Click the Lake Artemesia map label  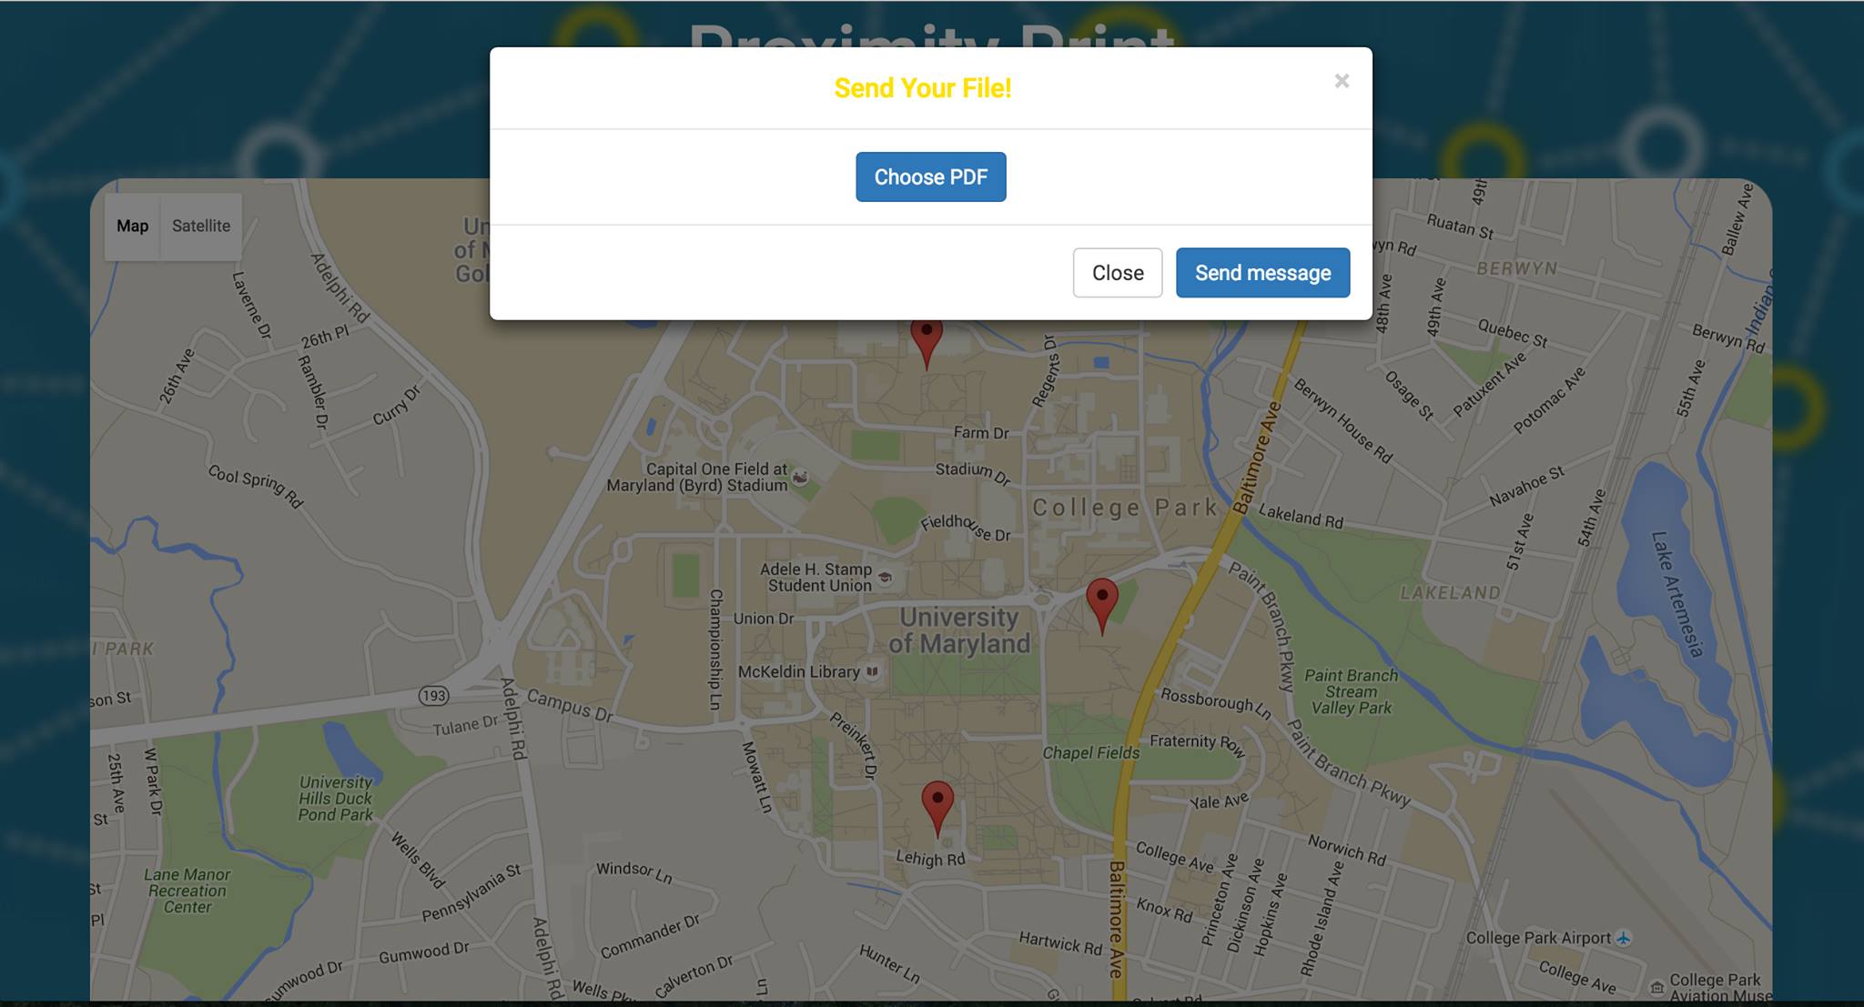1677,594
